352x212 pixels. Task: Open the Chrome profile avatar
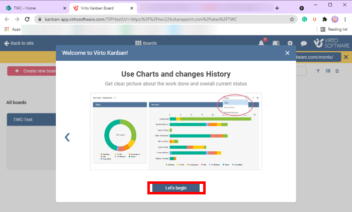coord(335,19)
